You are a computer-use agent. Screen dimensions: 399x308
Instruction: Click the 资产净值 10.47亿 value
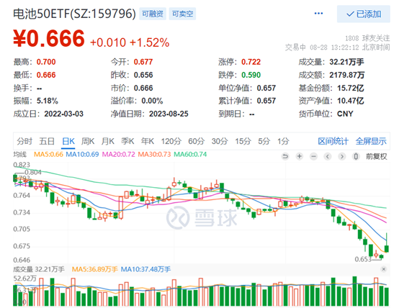[x=351, y=101]
